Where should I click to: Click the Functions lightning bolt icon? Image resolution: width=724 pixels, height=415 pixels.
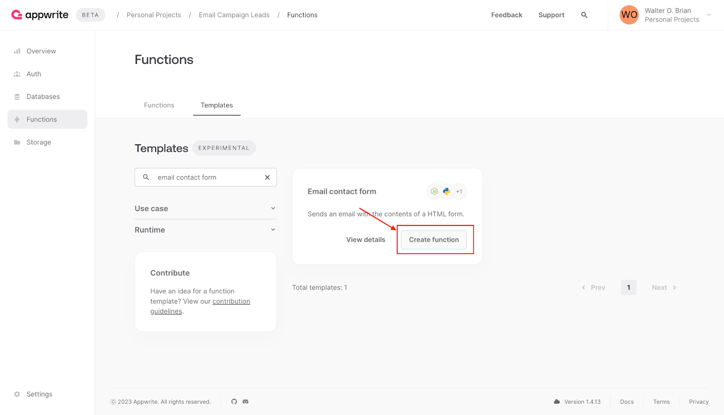point(17,119)
